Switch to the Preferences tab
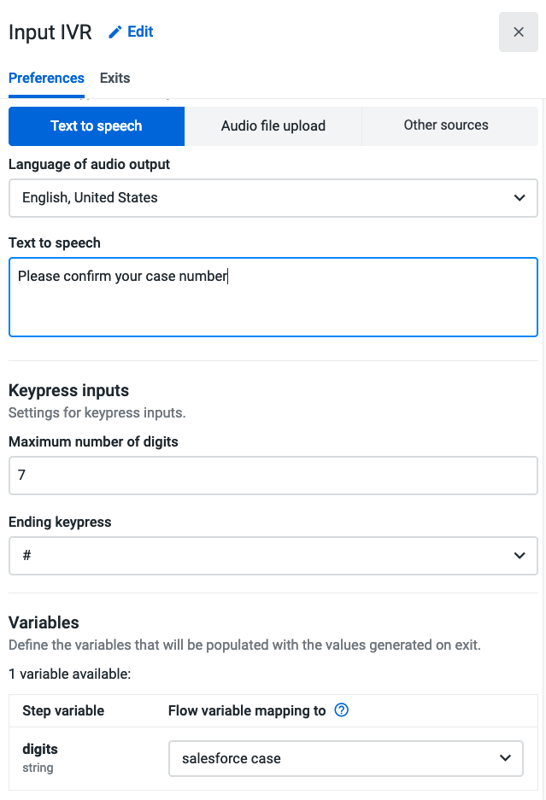Screen dimensions: 546x800 [46, 78]
